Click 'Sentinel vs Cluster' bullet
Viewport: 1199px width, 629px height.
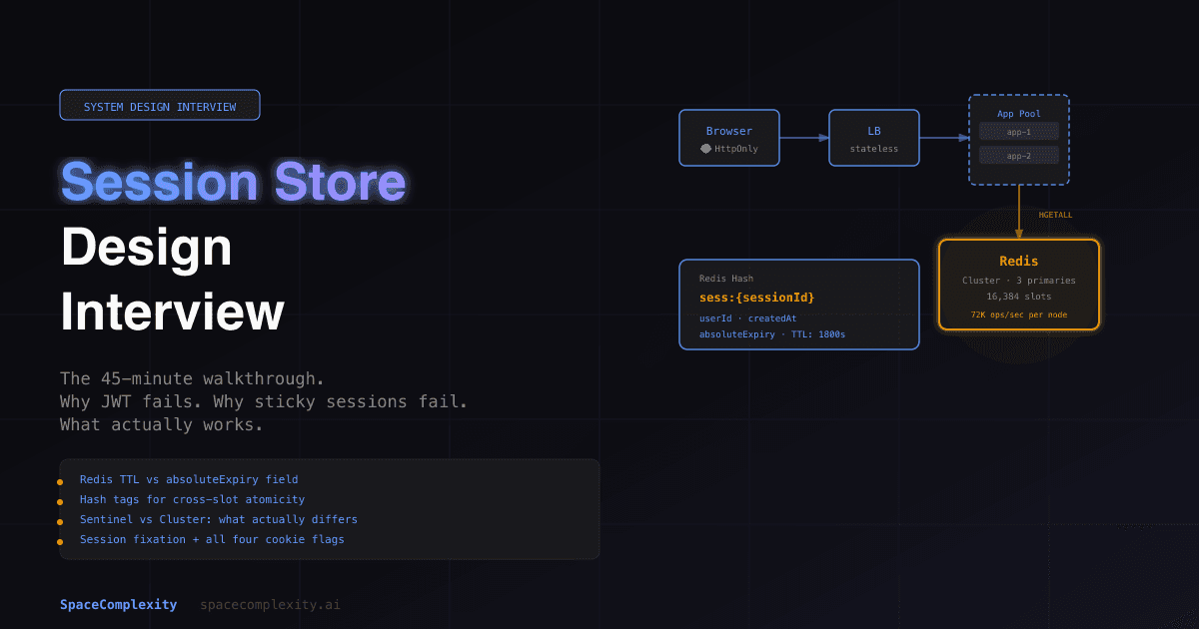[218, 520]
